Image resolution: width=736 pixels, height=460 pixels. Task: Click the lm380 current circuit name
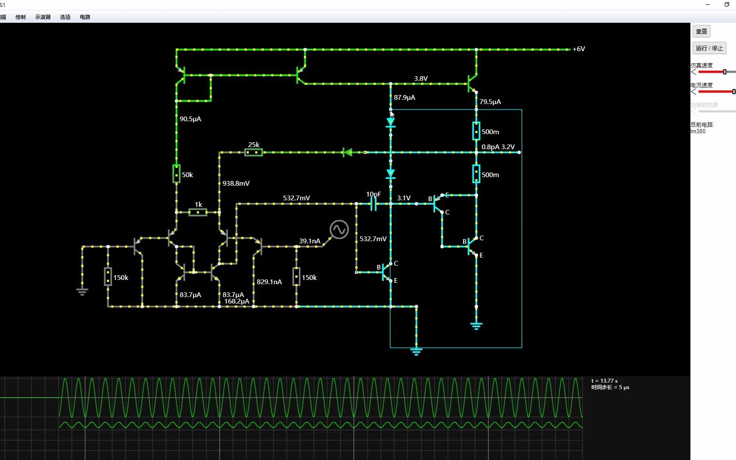(x=698, y=132)
